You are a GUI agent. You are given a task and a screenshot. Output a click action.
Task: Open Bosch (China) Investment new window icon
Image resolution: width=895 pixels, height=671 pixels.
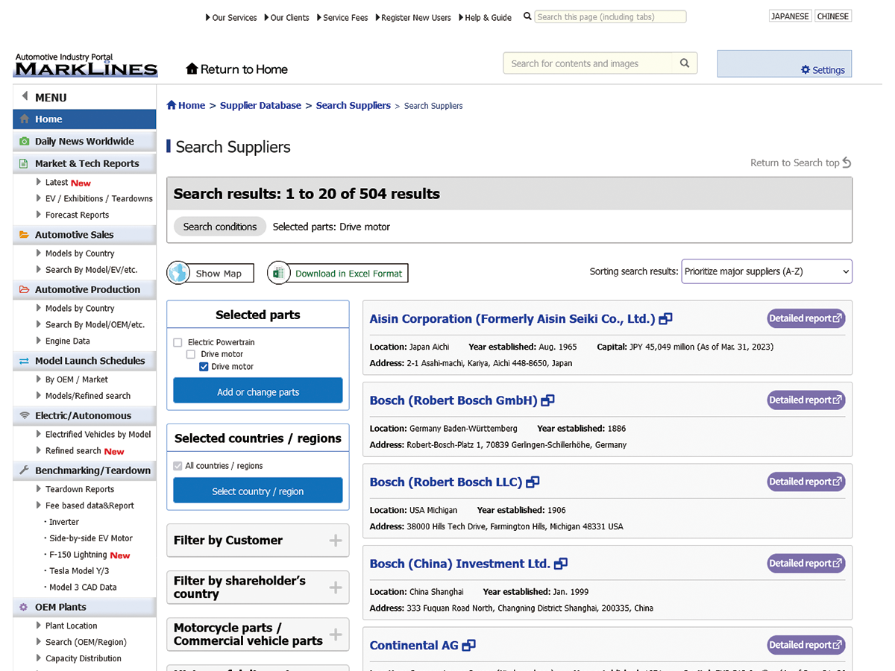[x=561, y=564]
